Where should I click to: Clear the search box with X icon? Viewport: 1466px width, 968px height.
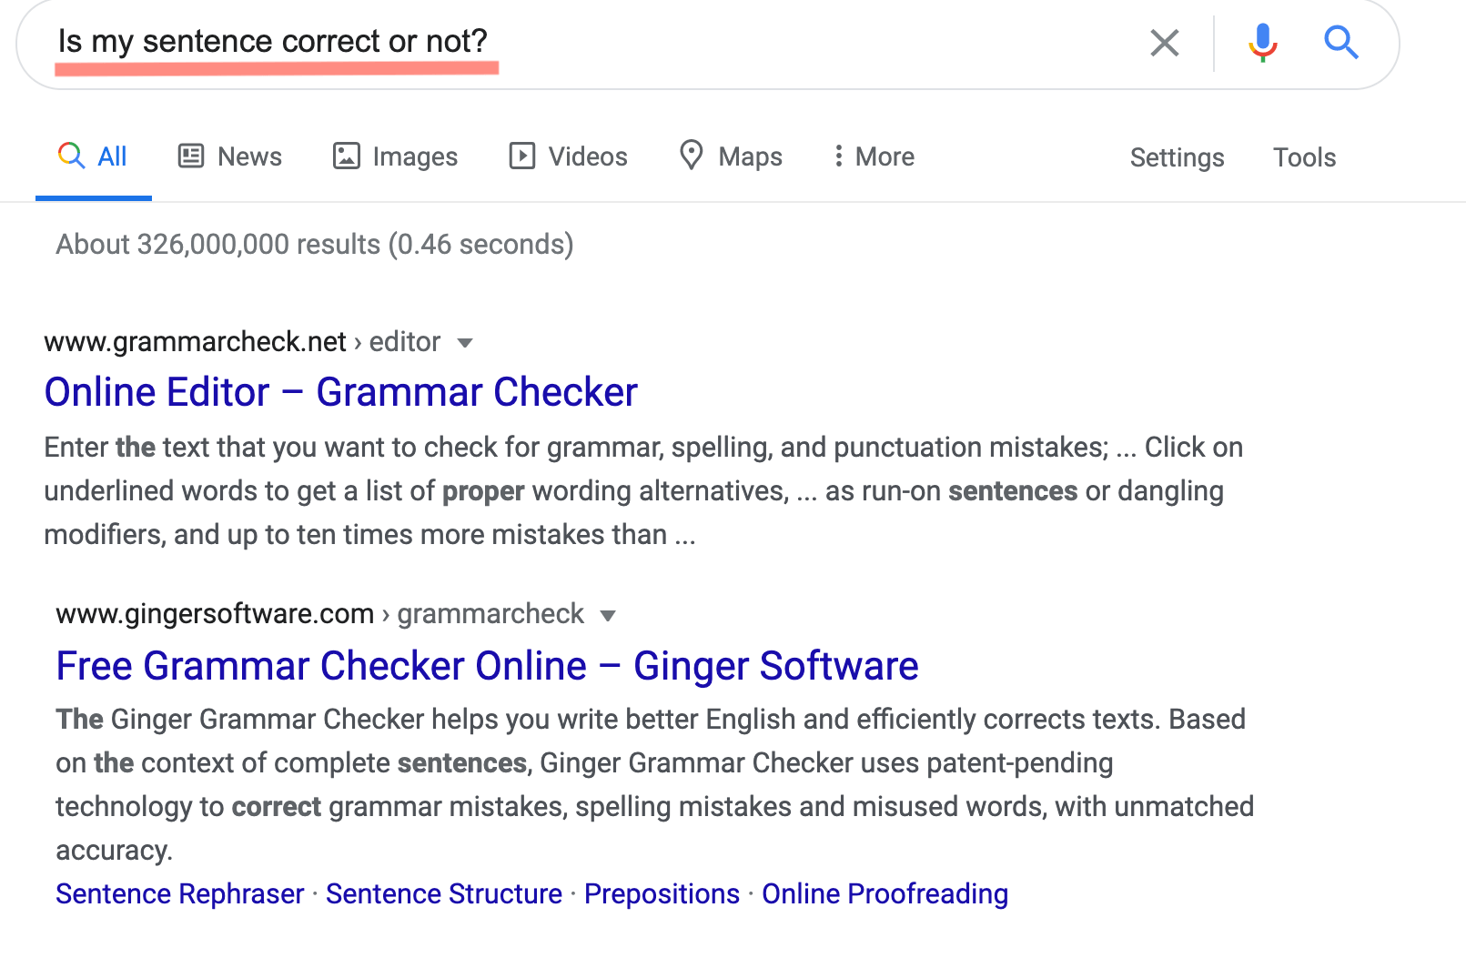point(1164,43)
